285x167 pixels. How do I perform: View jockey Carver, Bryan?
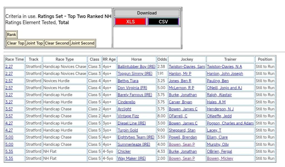180,102
